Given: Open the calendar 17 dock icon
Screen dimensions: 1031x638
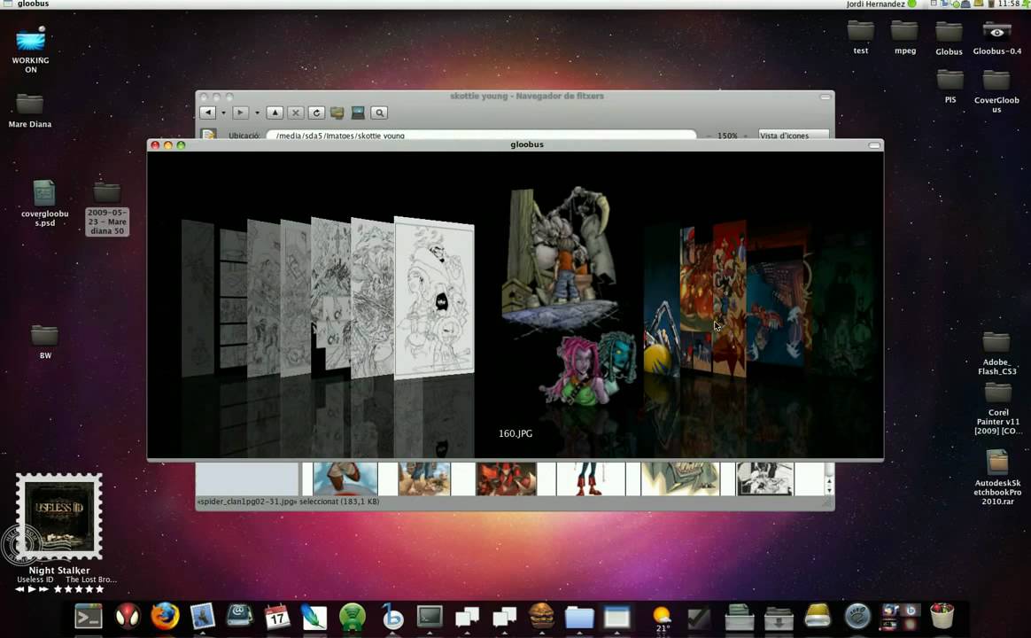Looking at the screenshot, I should (x=277, y=617).
